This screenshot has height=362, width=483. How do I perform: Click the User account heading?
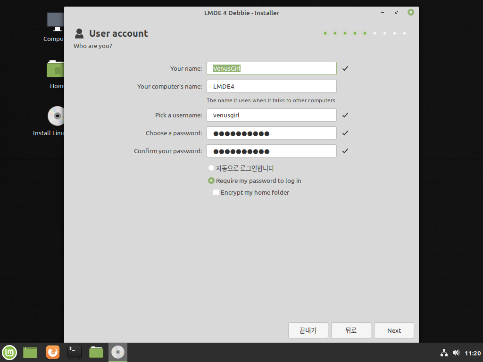point(118,33)
